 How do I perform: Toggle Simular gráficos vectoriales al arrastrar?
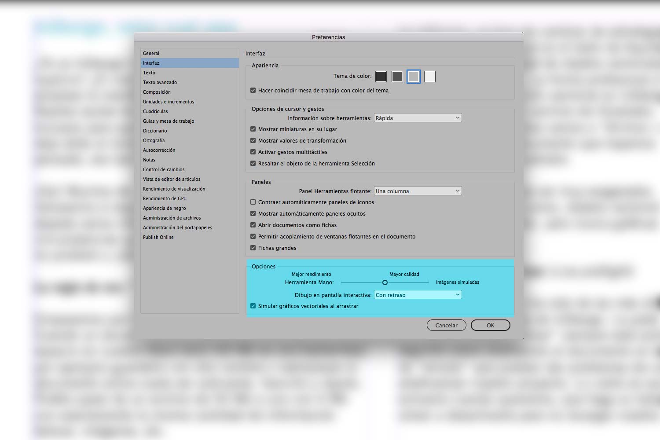(253, 306)
